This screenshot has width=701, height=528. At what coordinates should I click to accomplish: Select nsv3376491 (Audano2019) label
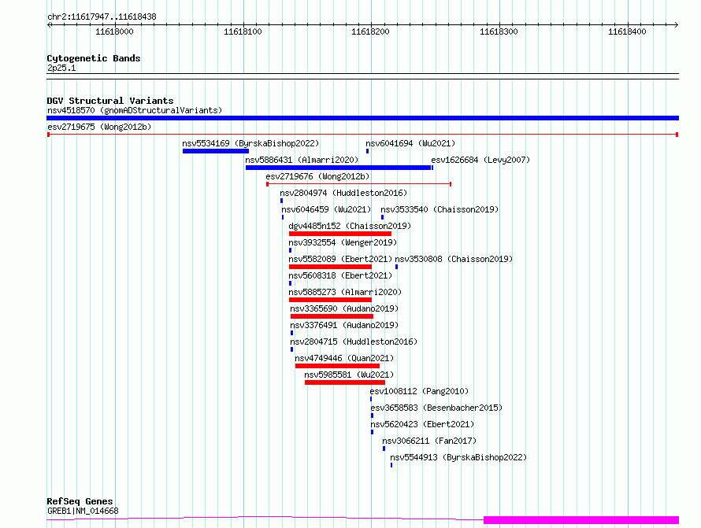[x=344, y=325]
